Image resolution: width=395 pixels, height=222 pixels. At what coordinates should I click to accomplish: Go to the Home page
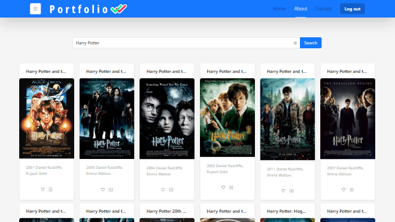279,9
